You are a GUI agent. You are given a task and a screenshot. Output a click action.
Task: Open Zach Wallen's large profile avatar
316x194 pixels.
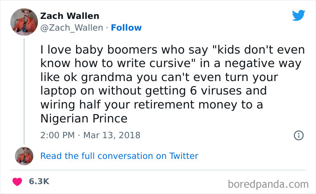point(24,21)
